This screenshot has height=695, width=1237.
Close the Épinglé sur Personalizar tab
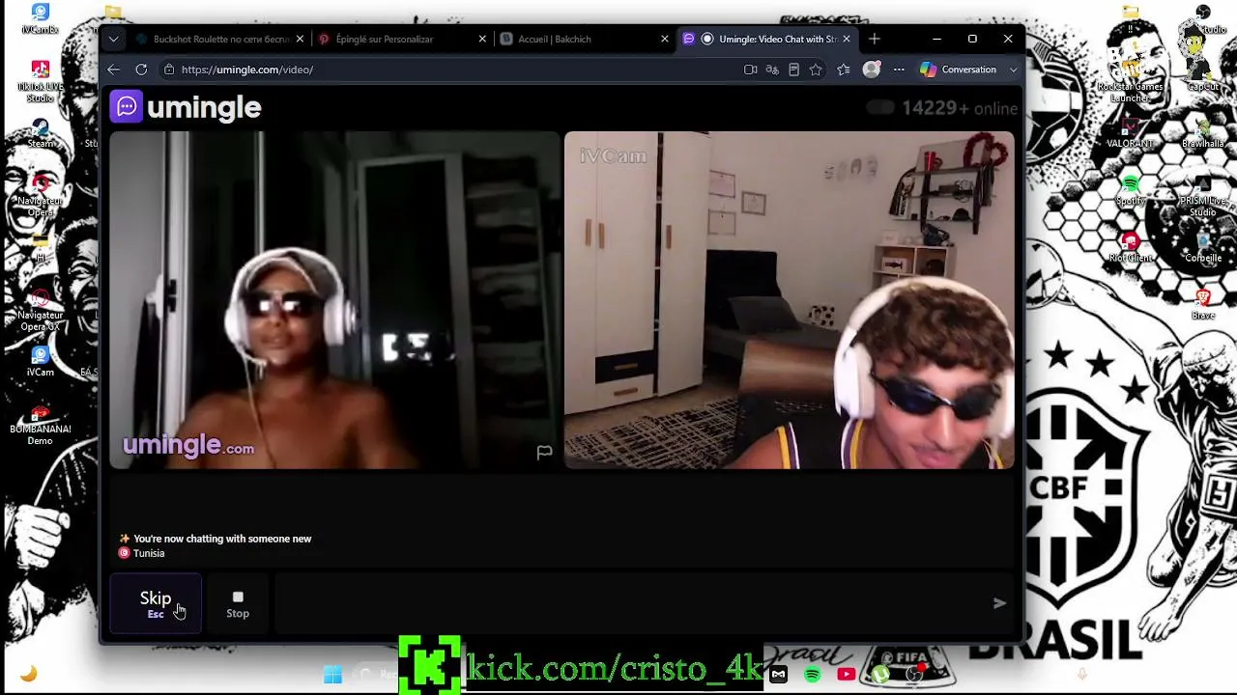(x=482, y=39)
